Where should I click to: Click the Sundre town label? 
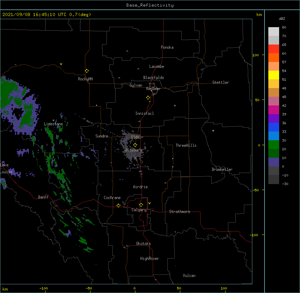coord(102,136)
